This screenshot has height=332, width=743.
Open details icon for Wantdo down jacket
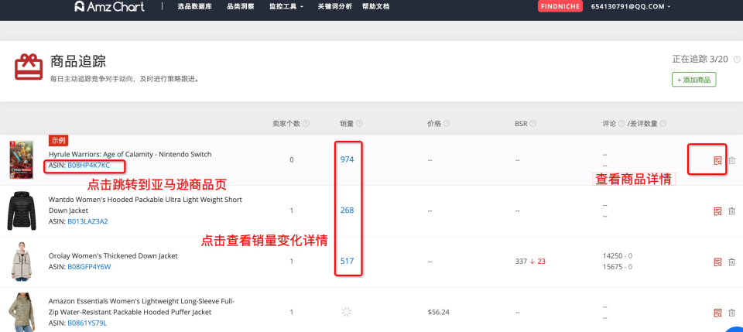(717, 211)
